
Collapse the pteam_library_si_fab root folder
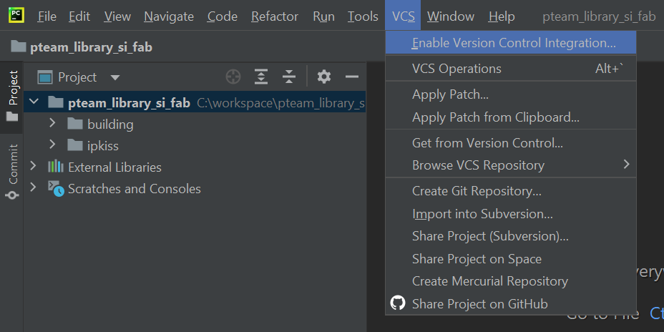33,102
